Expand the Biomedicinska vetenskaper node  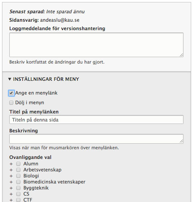[x=11, y=182]
